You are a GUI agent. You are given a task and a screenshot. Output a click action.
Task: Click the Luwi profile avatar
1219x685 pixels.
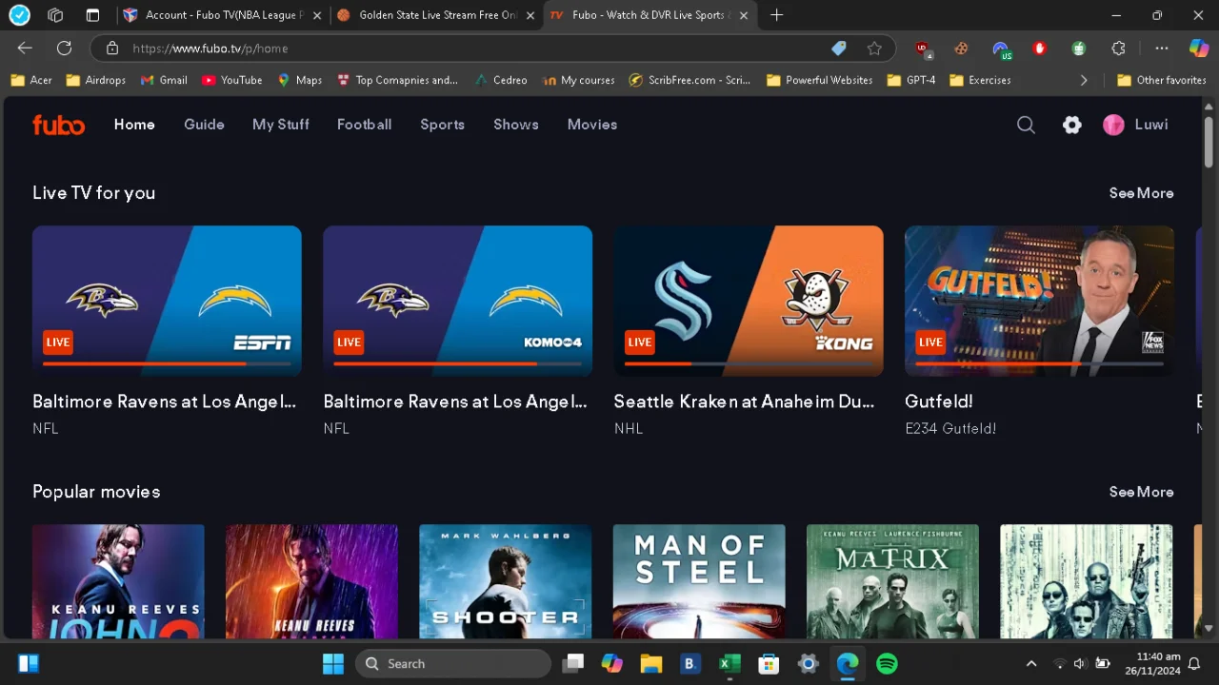point(1113,125)
